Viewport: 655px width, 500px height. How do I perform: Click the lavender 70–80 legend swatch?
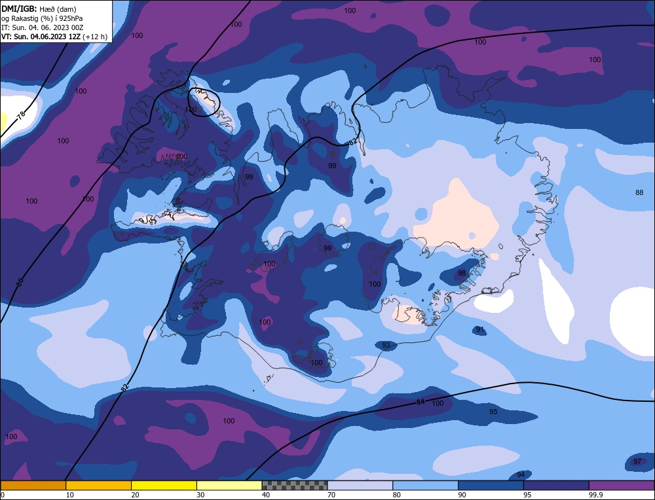pyautogui.click(x=360, y=486)
